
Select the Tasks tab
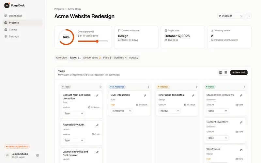click(75, 58)
